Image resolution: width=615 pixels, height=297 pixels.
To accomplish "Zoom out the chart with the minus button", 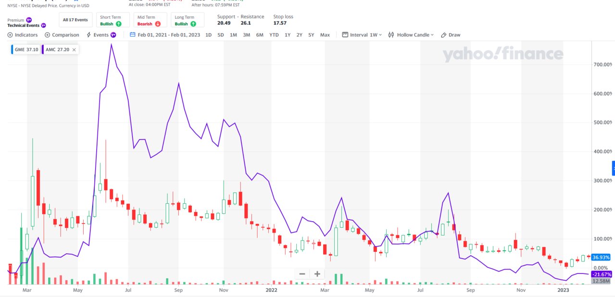I will pyautogui.click(x=302, y=274).
